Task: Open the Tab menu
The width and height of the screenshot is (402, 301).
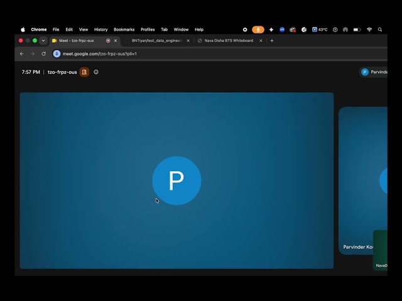Action: click(164, 29)
